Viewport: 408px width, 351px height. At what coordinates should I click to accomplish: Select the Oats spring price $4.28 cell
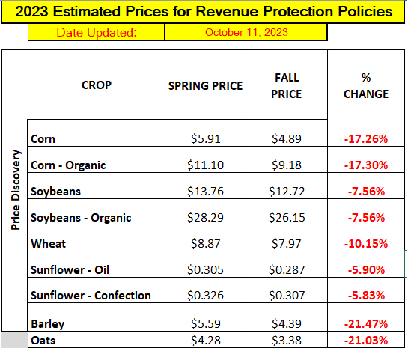tap(205, 340)
